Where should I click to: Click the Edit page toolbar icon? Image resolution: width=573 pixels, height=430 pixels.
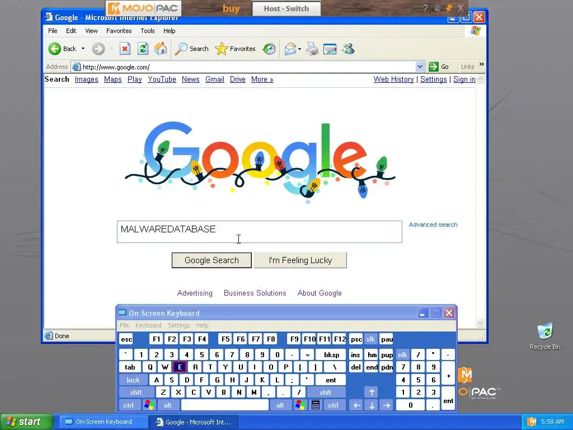coord(330,49)
